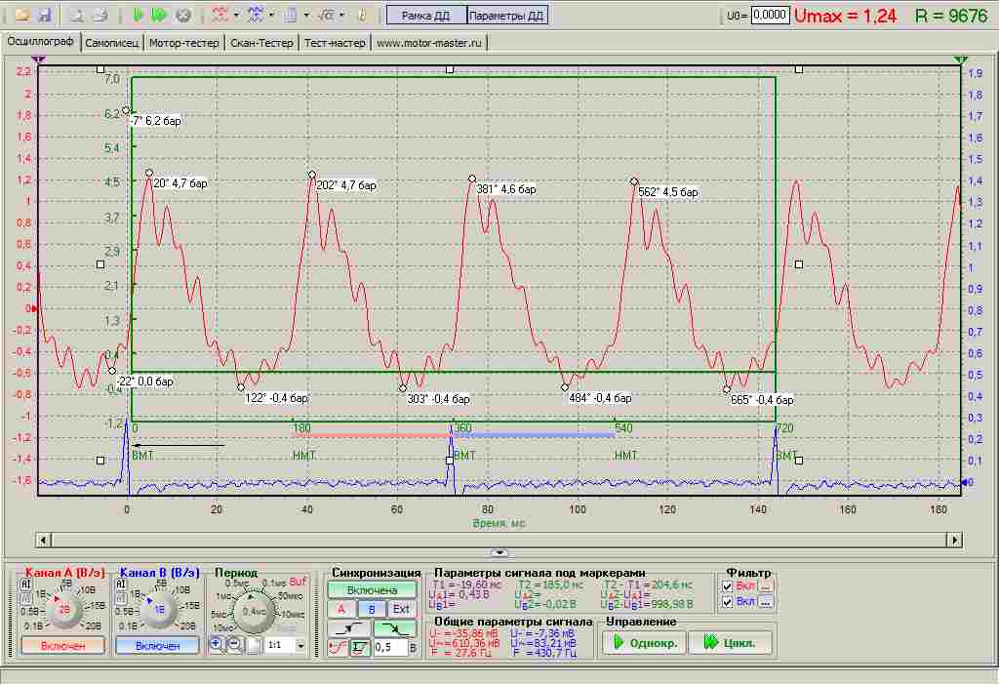Start single capture with Однокр. button
Viewport: 999px width, 685px height.
tap(645, 643)
